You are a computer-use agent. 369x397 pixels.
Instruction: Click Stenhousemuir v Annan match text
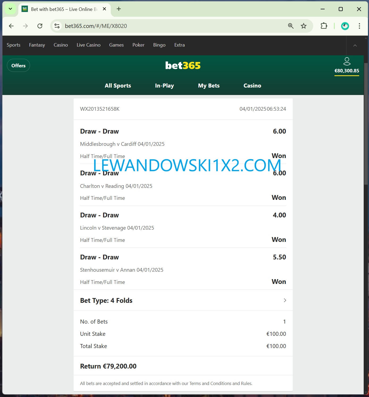tap(122, 270)
